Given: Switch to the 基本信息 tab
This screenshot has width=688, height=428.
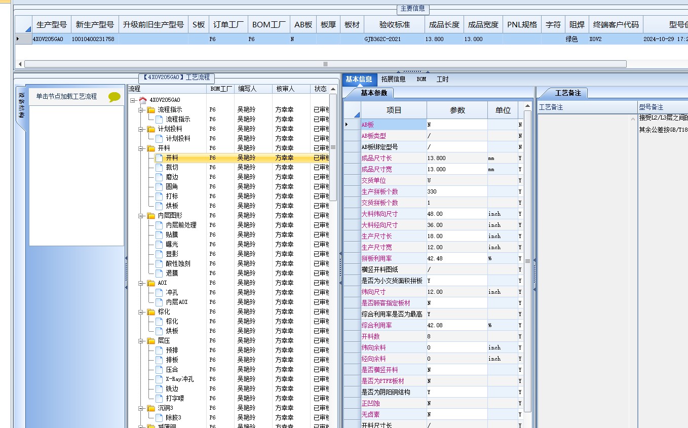Looking at the screenshot, I should click(359, 79).
